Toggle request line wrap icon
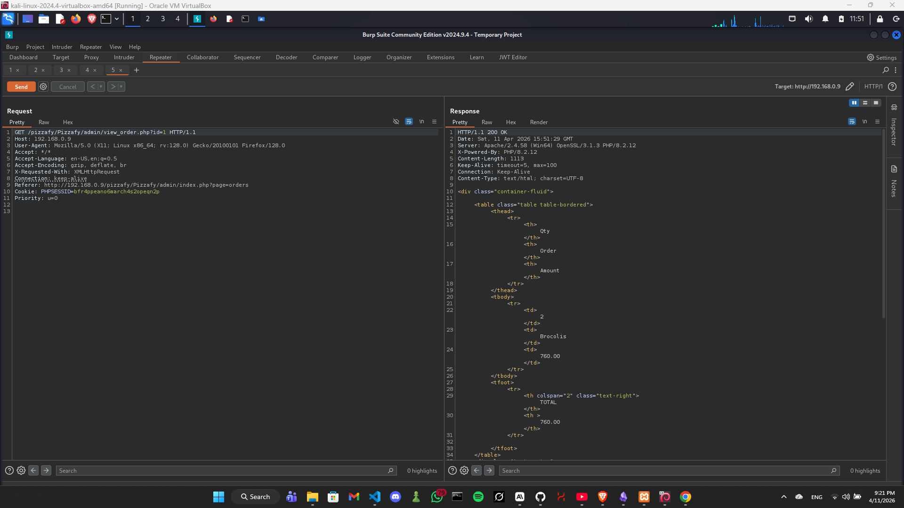 click(x=409, y=121)
